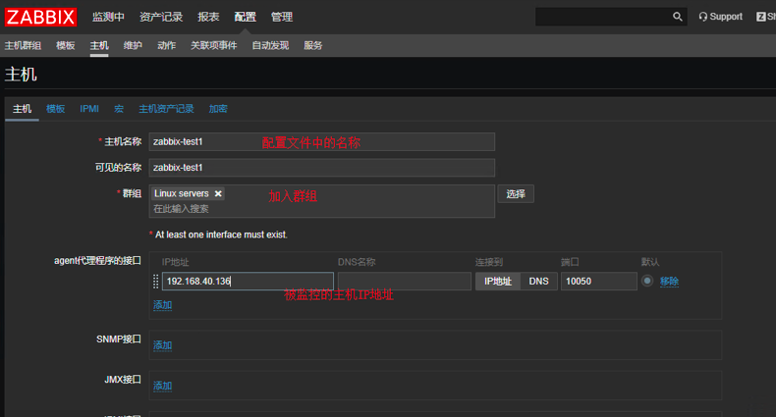Open the Support link
This screenshot has height=417, width=776.
(721, 17)
